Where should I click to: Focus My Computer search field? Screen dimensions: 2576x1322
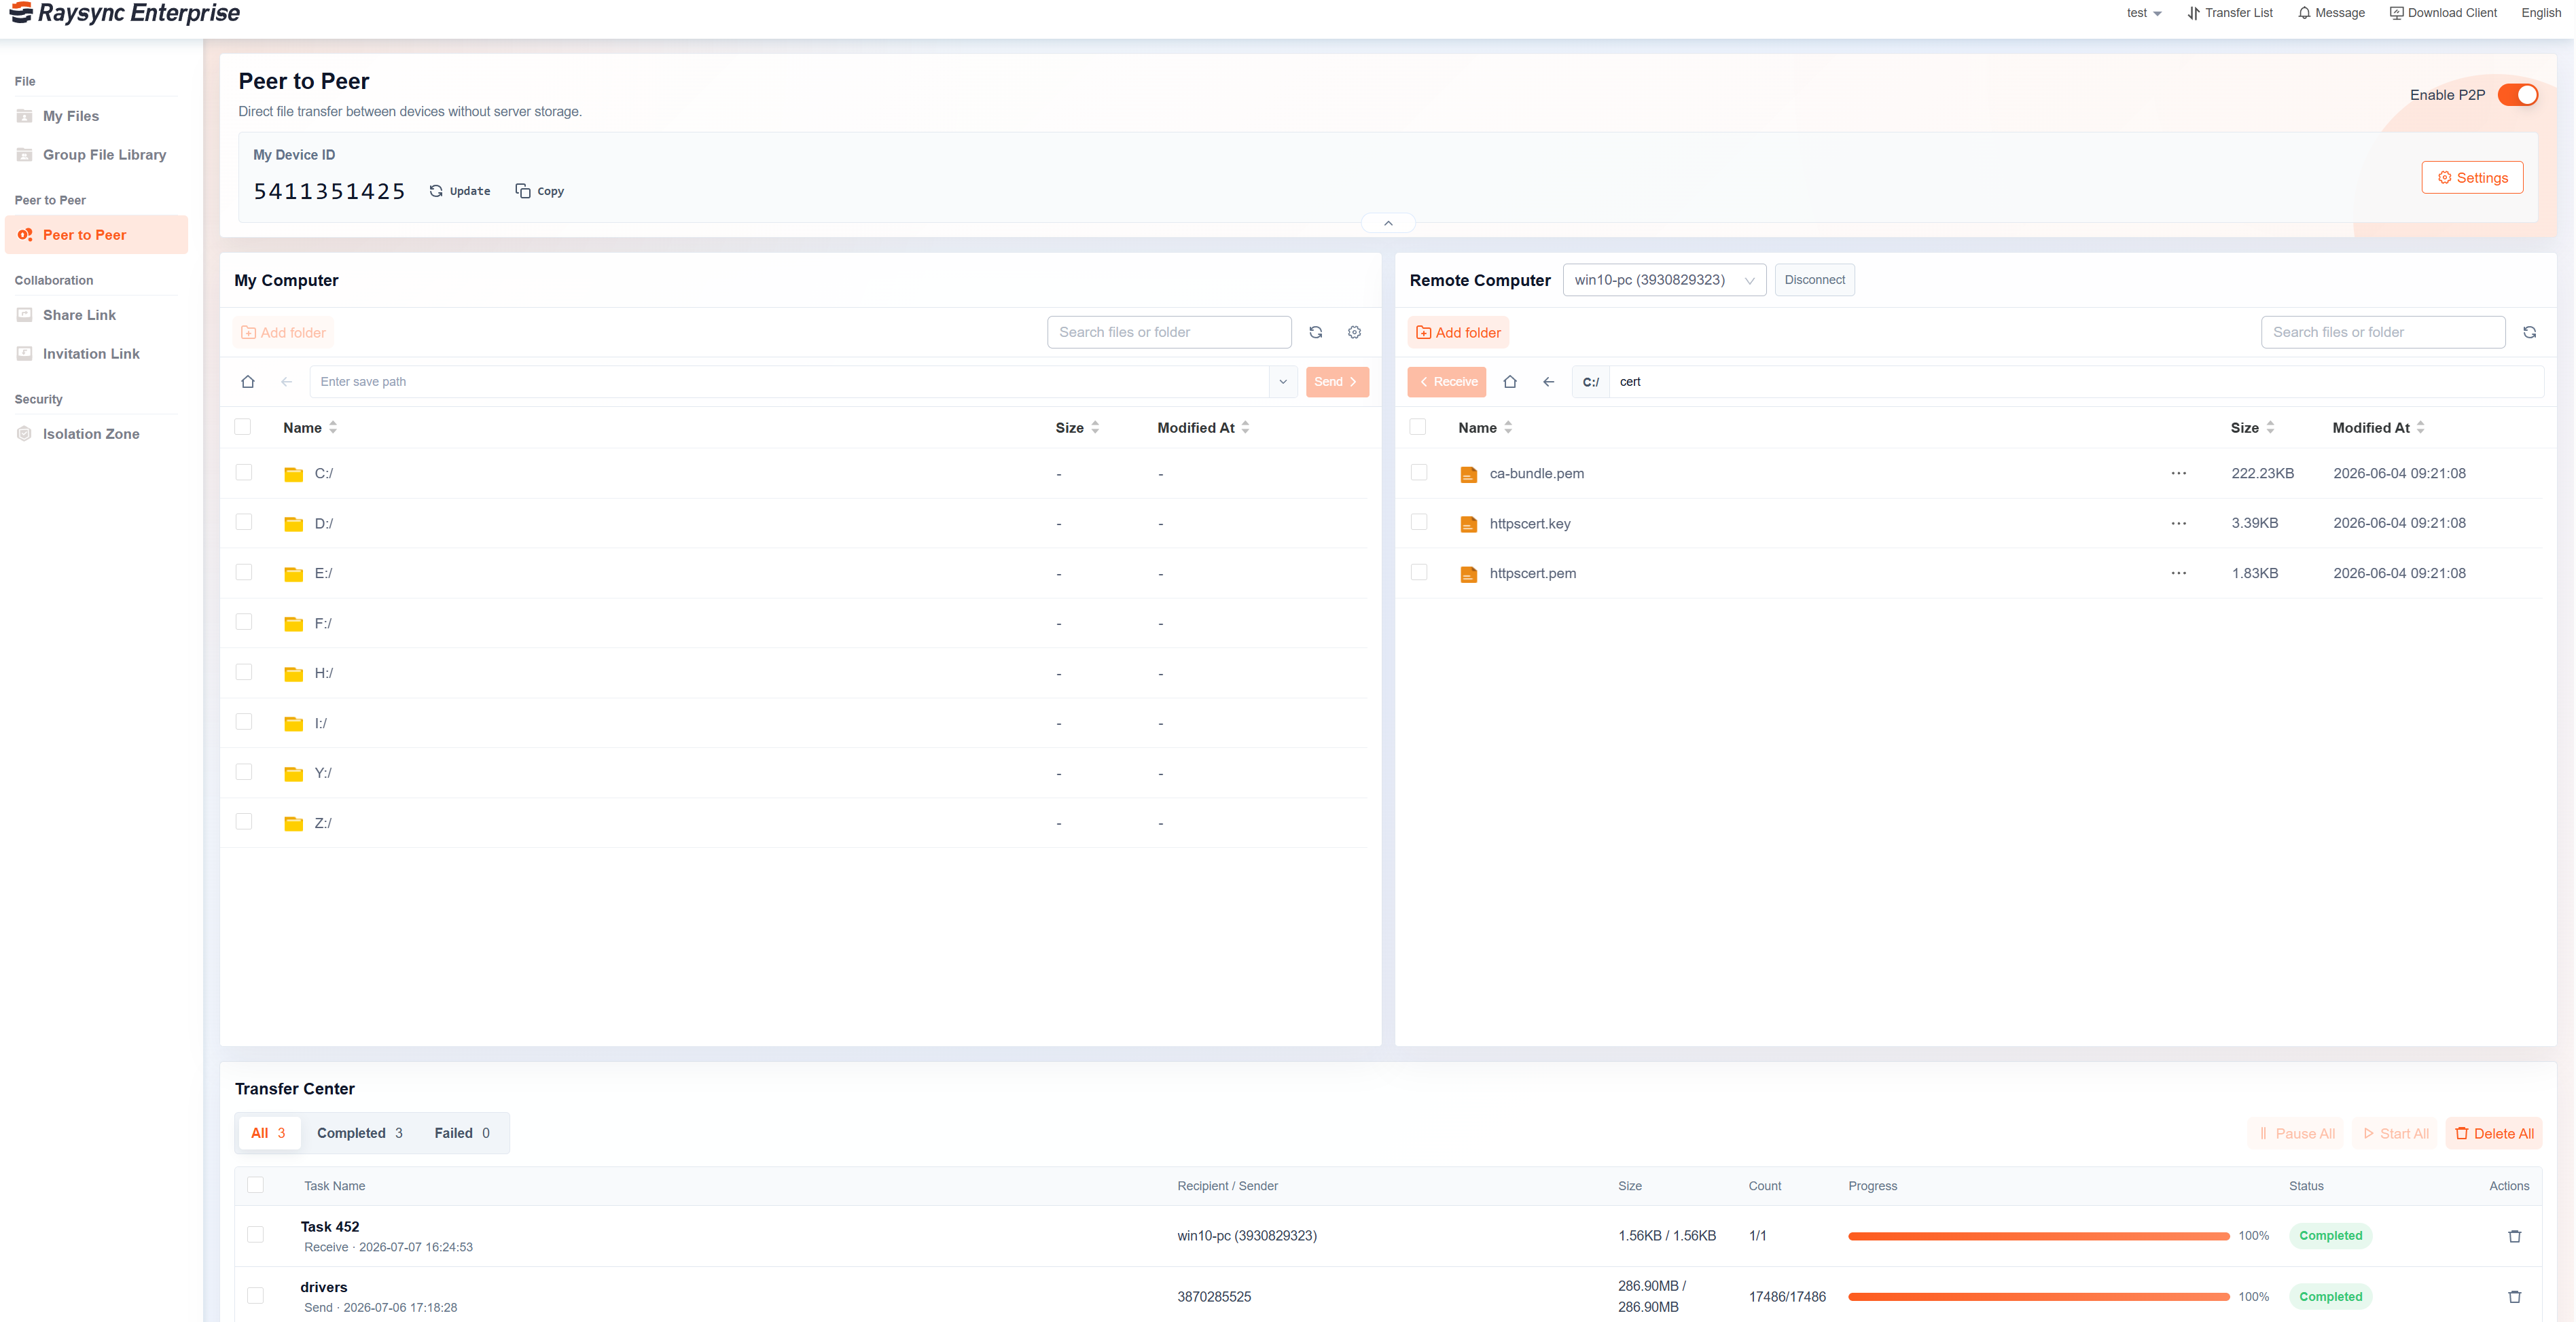1169,332
